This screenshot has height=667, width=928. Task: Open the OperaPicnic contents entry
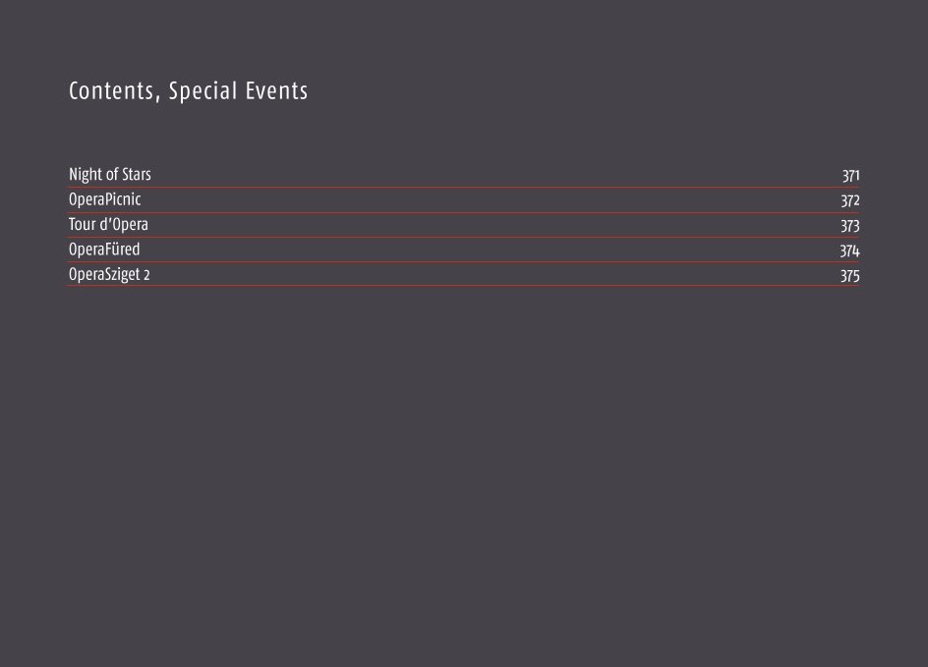105,199
